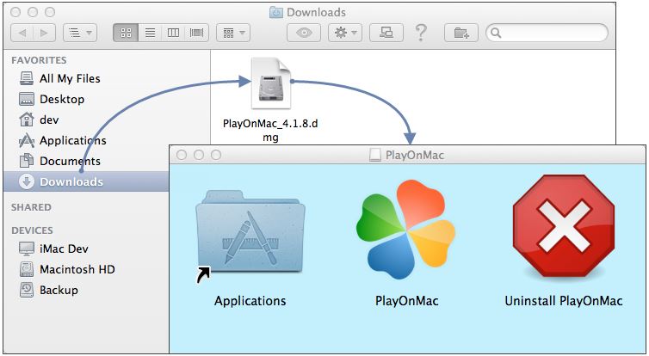Open the item arrangement dropdown

coord(233,33)
